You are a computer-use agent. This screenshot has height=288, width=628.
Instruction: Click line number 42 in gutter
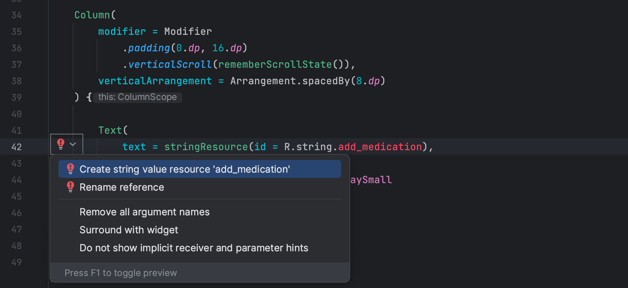coord(16,147)
